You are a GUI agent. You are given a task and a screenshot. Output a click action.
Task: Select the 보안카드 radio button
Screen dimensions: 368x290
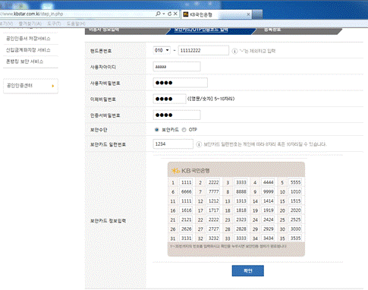[x=156, y=130]
